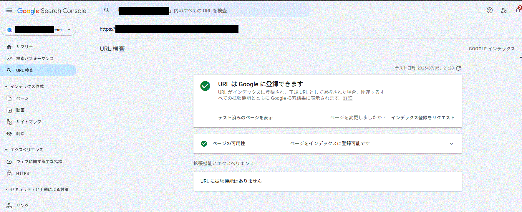Collapse the エクスペリエンス section
Screen dimensions: 522x212
[x=6, y=150]
